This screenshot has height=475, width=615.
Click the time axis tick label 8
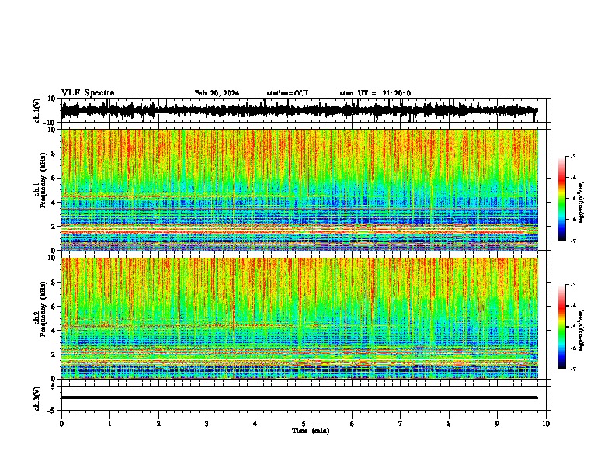tap(449, 424)
